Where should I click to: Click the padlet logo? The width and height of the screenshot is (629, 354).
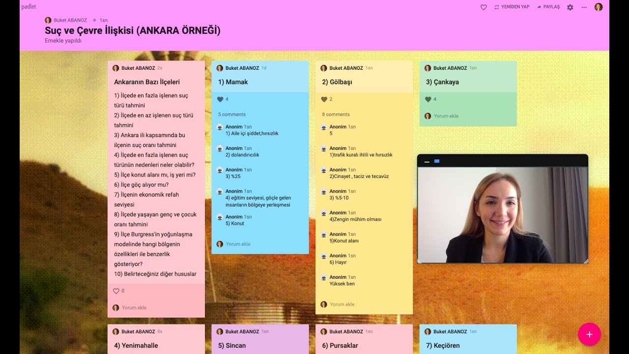(29, 7)
